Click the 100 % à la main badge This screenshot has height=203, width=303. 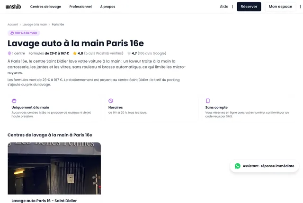(x=24, y=33)
